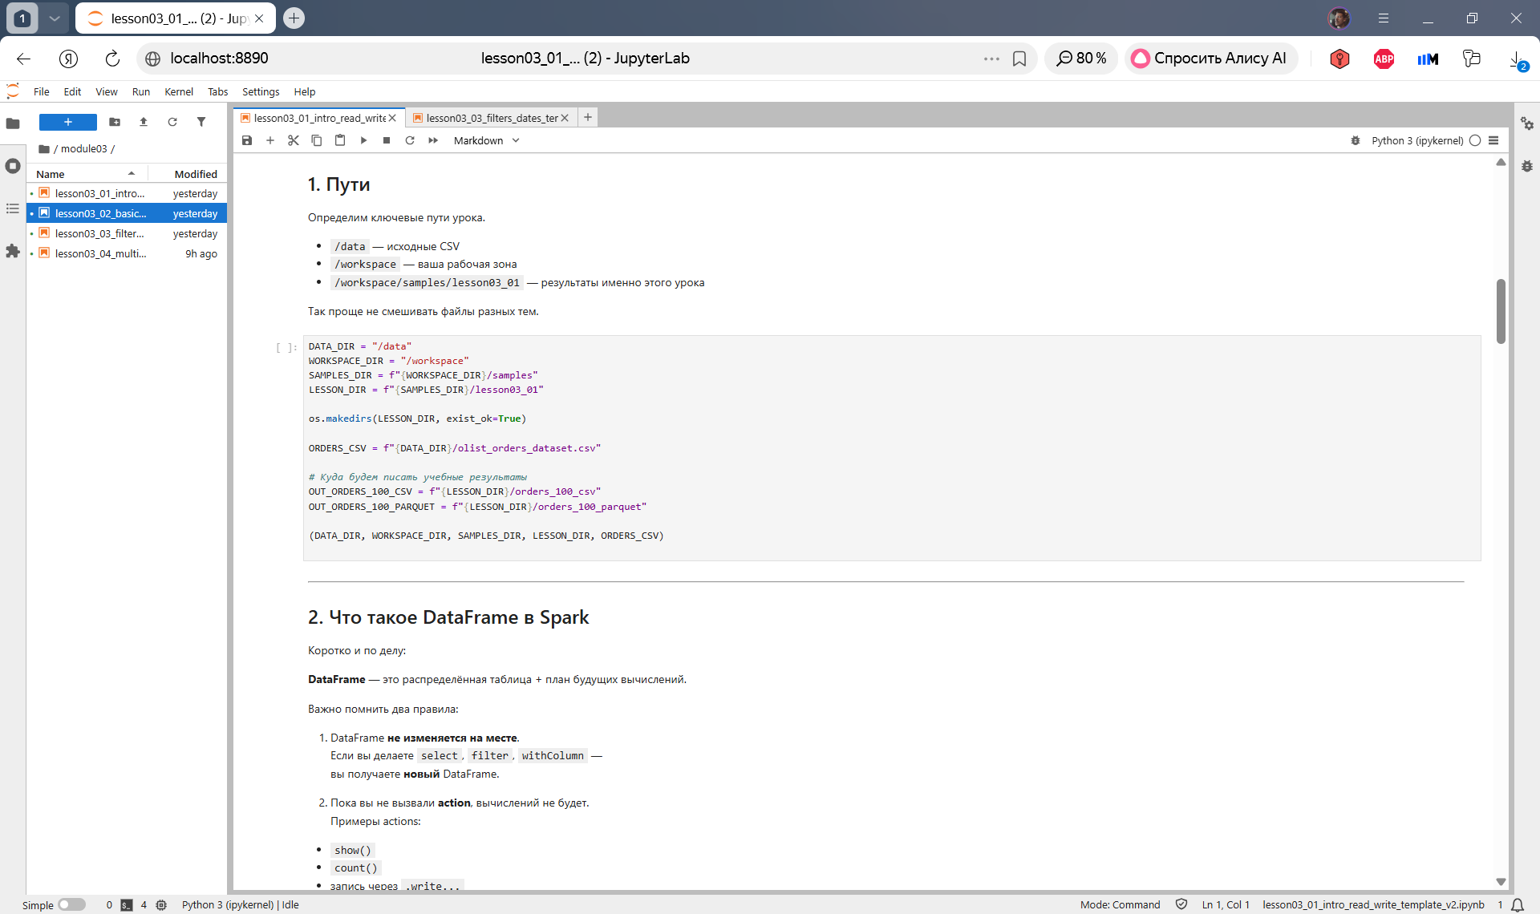1540x914 pixels.
Task: Open the notebook debugger bug icon
Action: (x=1356, y=140)
